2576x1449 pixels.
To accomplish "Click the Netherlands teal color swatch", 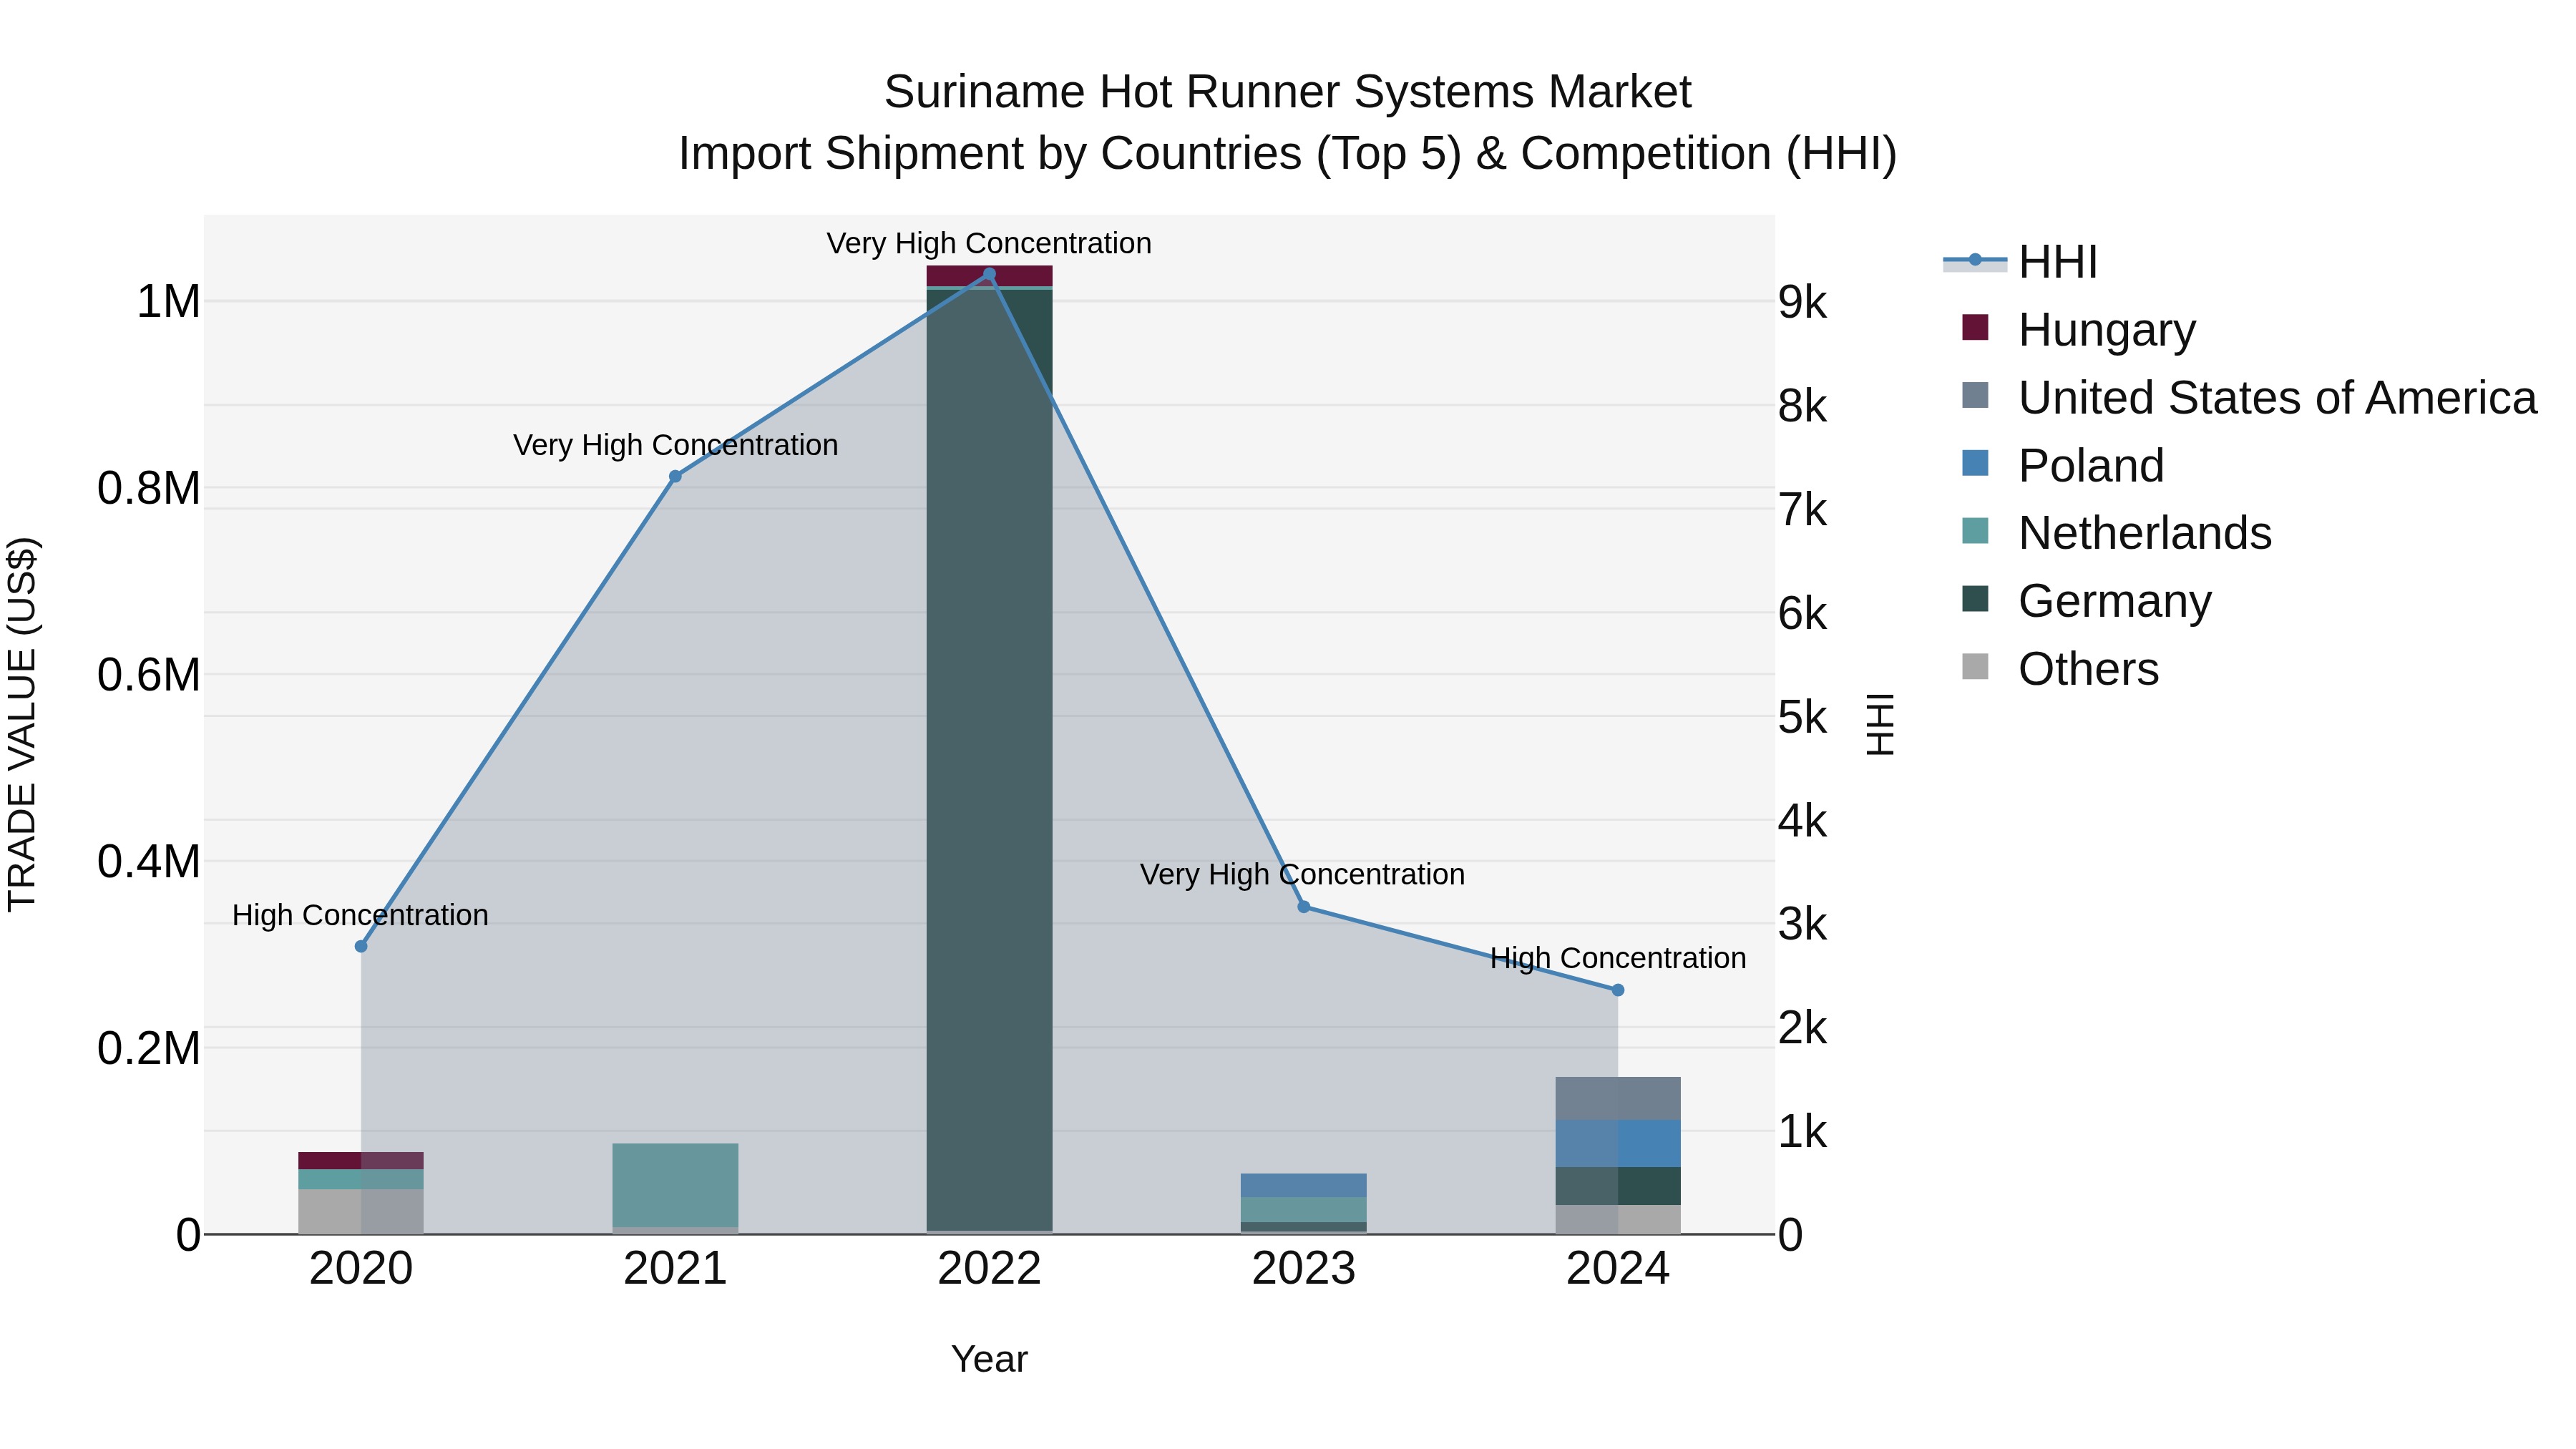I will tap(1975, 531).
